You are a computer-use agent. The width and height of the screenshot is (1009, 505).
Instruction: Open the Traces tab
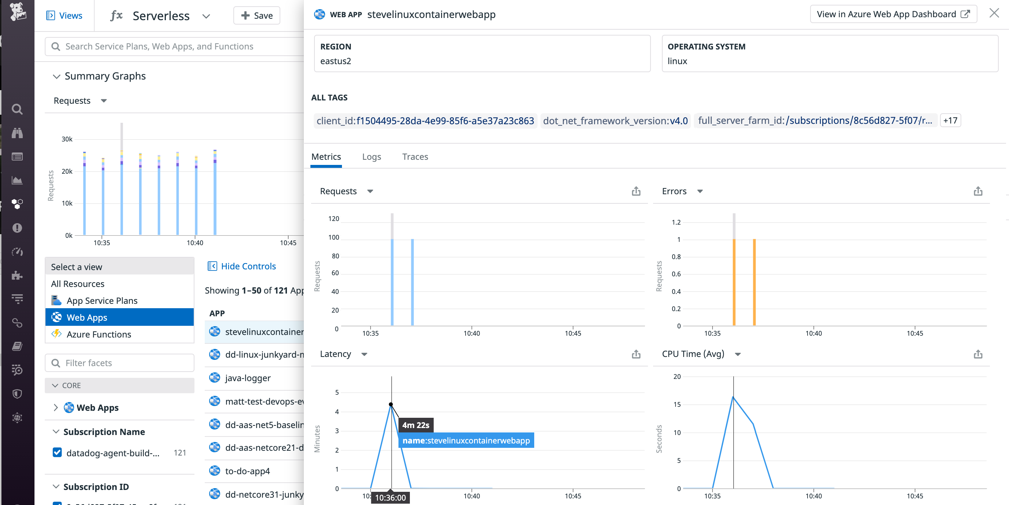tap(415, 156)
